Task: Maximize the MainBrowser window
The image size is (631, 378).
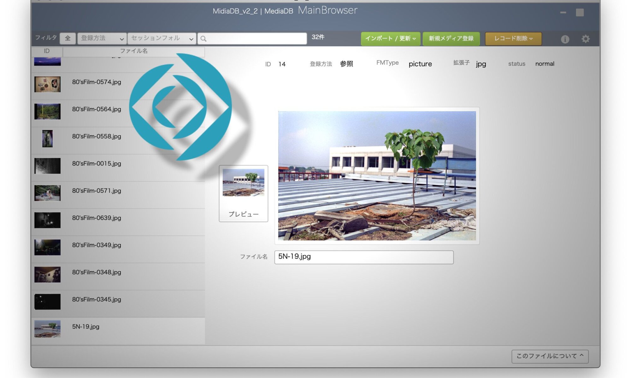Action: coord(580,13)
